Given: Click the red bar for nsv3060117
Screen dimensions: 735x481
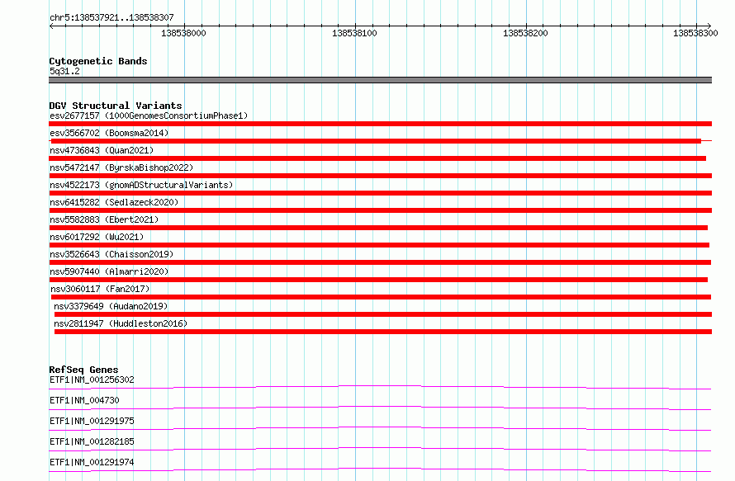Looking at the screenshot, I should (x=381, y=297).
